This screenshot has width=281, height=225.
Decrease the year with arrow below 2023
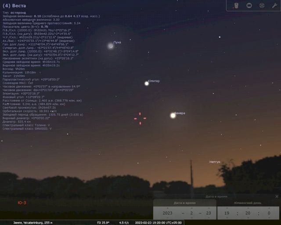167,218
